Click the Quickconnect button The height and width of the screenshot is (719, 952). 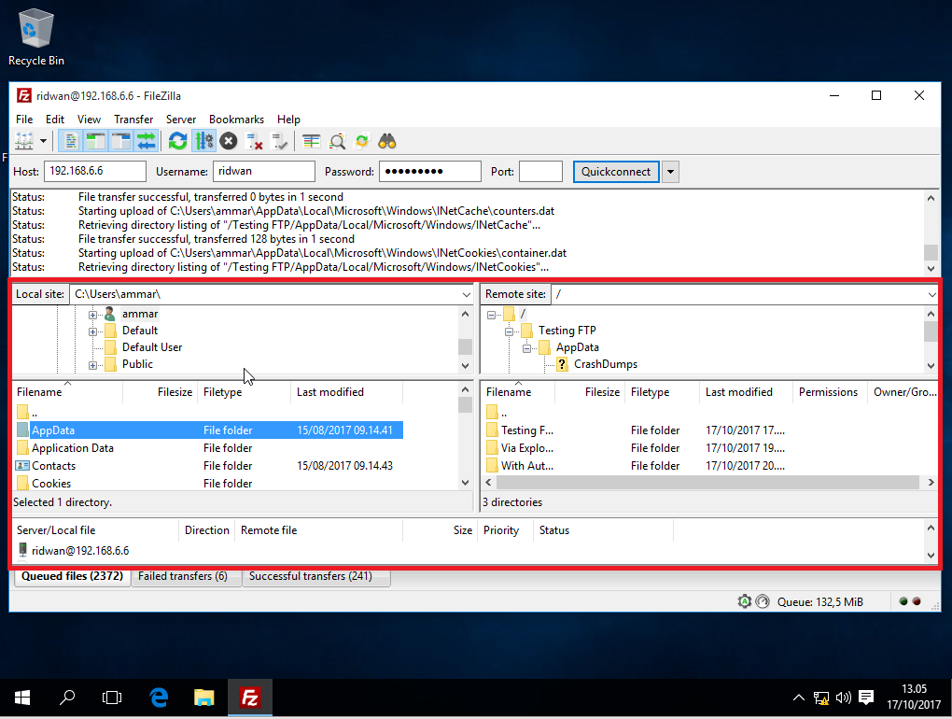coord(616,171)
